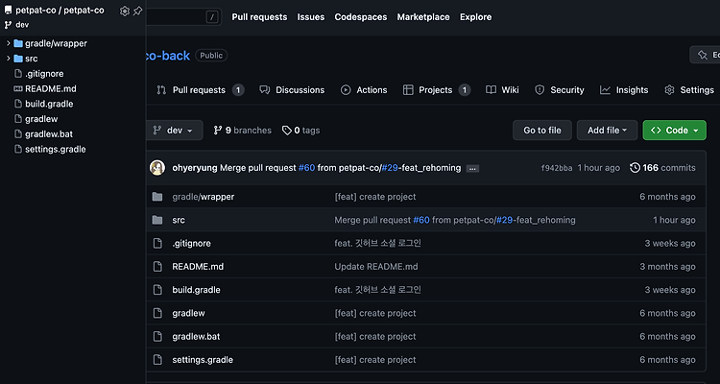Open build.gradle in sidebar tree
This screenshot has width=720, height=384.
49,104
